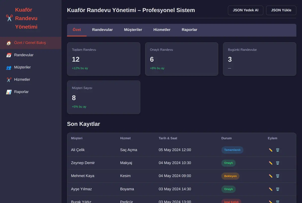Select Özet / Genel Bakış sidebar label

tap(30, 43)
